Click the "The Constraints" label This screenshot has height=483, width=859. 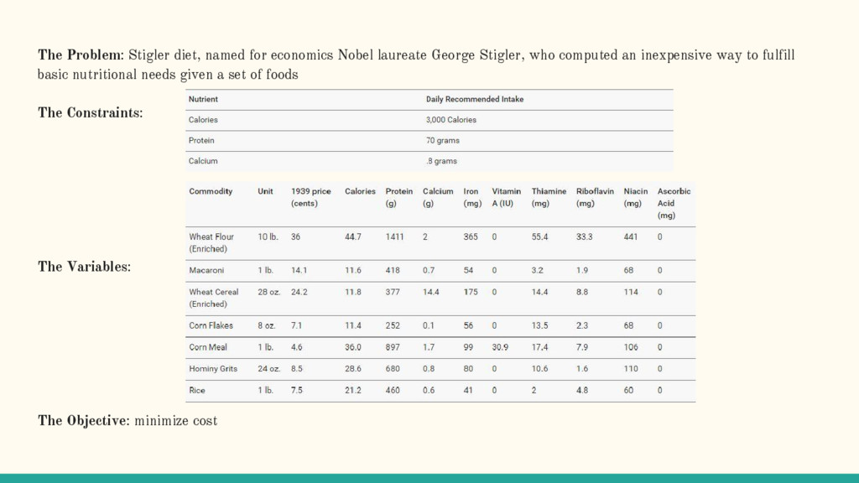click(90, 112)
